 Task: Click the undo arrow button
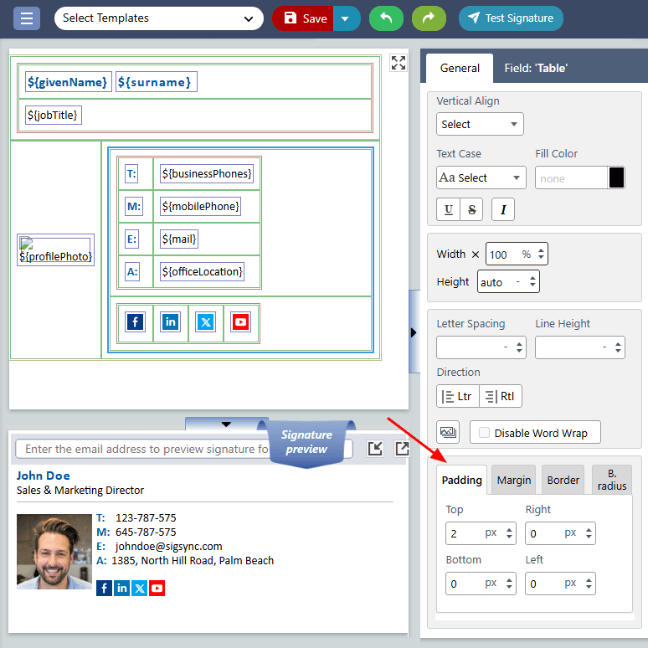386,18
